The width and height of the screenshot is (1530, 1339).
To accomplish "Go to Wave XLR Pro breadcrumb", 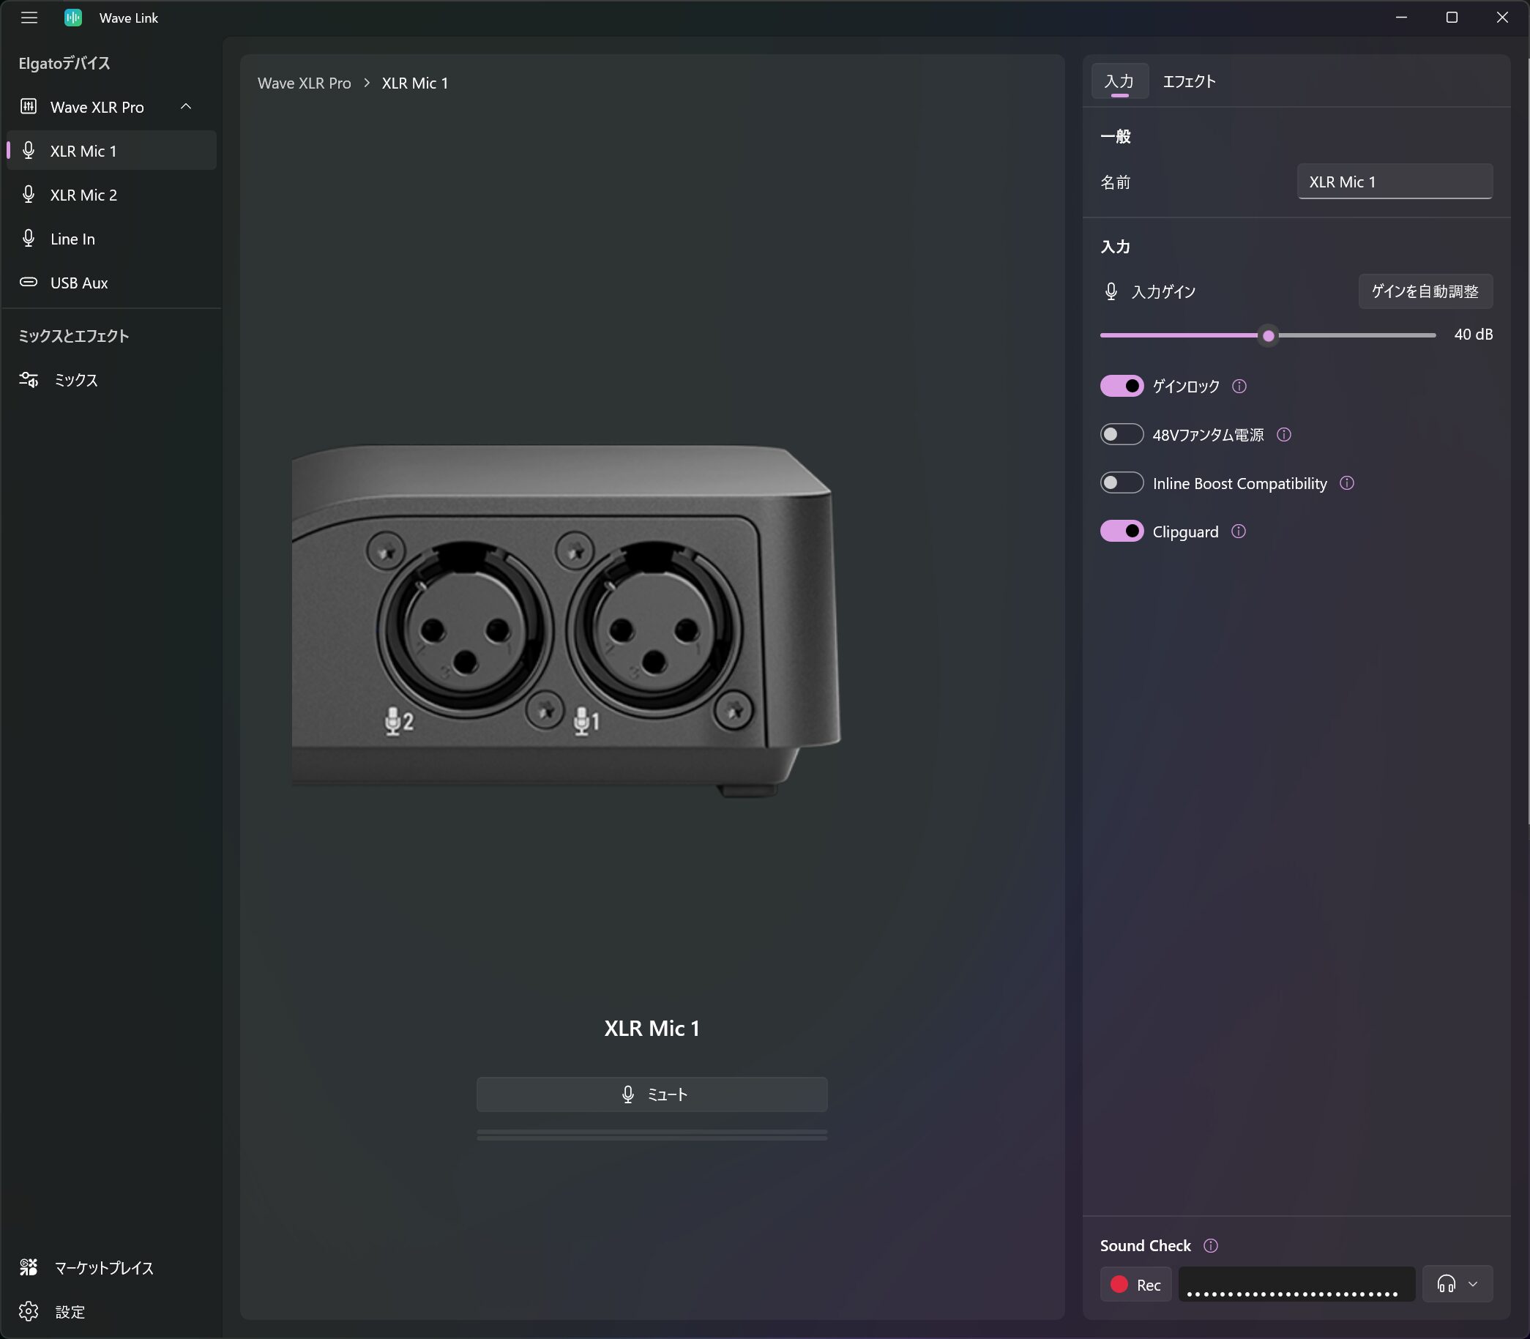I will point(304,83).
